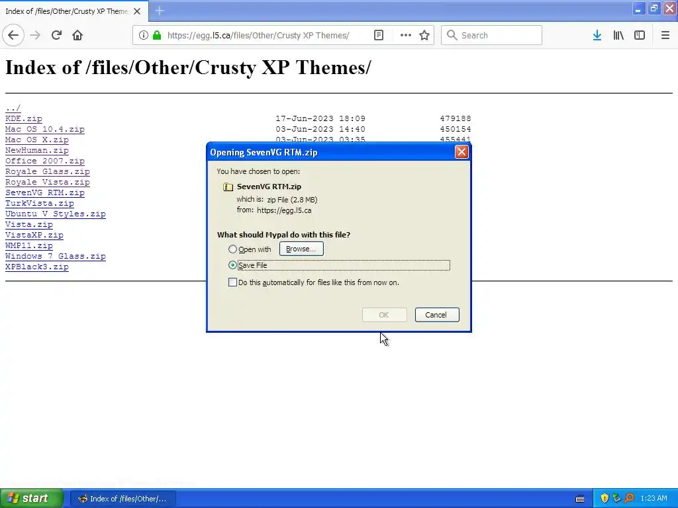678x508 pixels.
Task: Download Mac OS 10.4.zip
Action: point(45,129)
